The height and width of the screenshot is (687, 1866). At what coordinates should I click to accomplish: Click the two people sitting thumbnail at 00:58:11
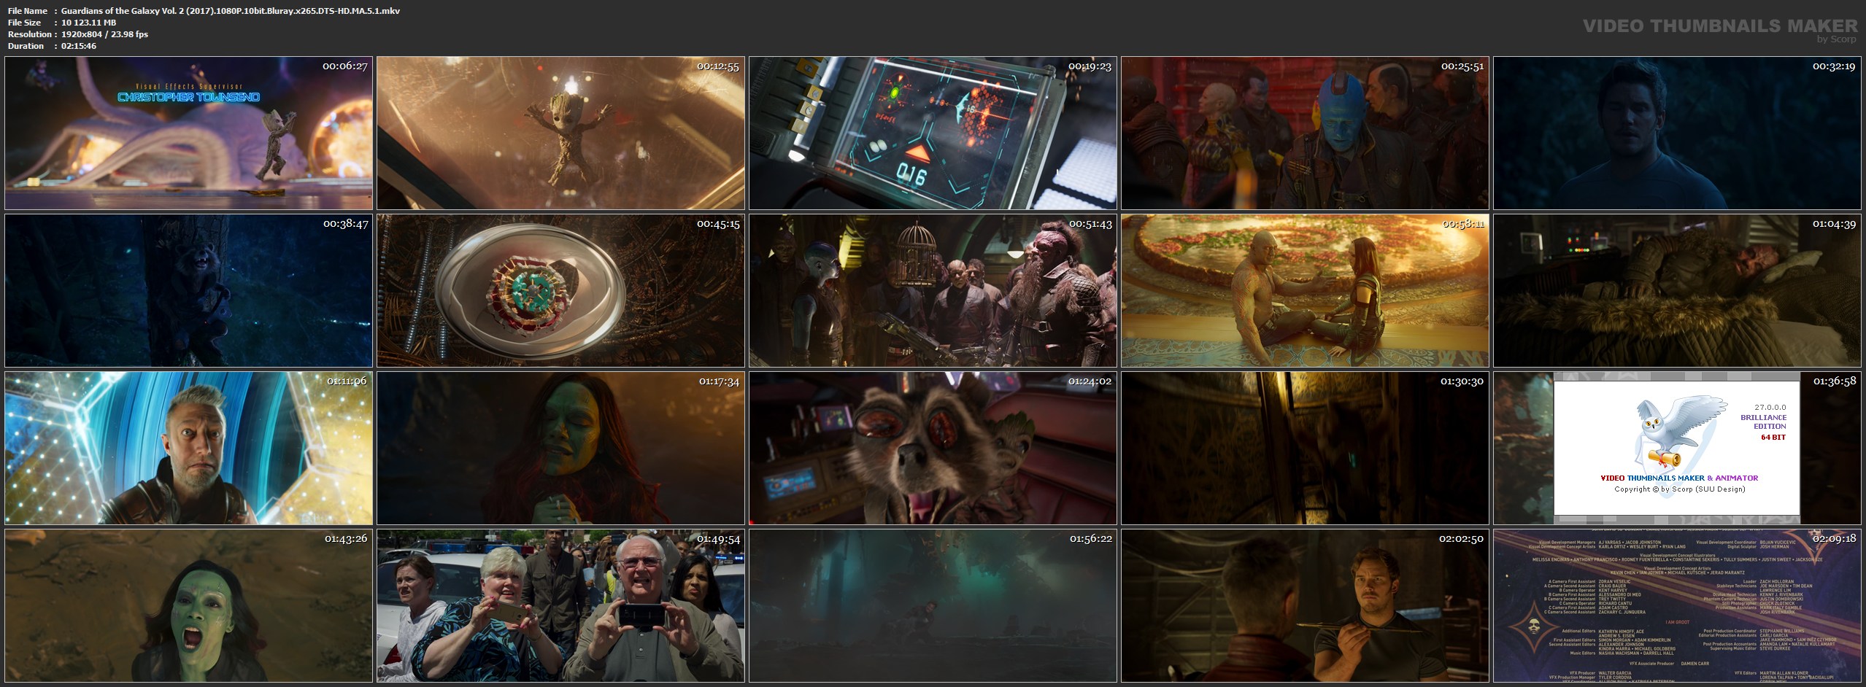point(1305,290)
